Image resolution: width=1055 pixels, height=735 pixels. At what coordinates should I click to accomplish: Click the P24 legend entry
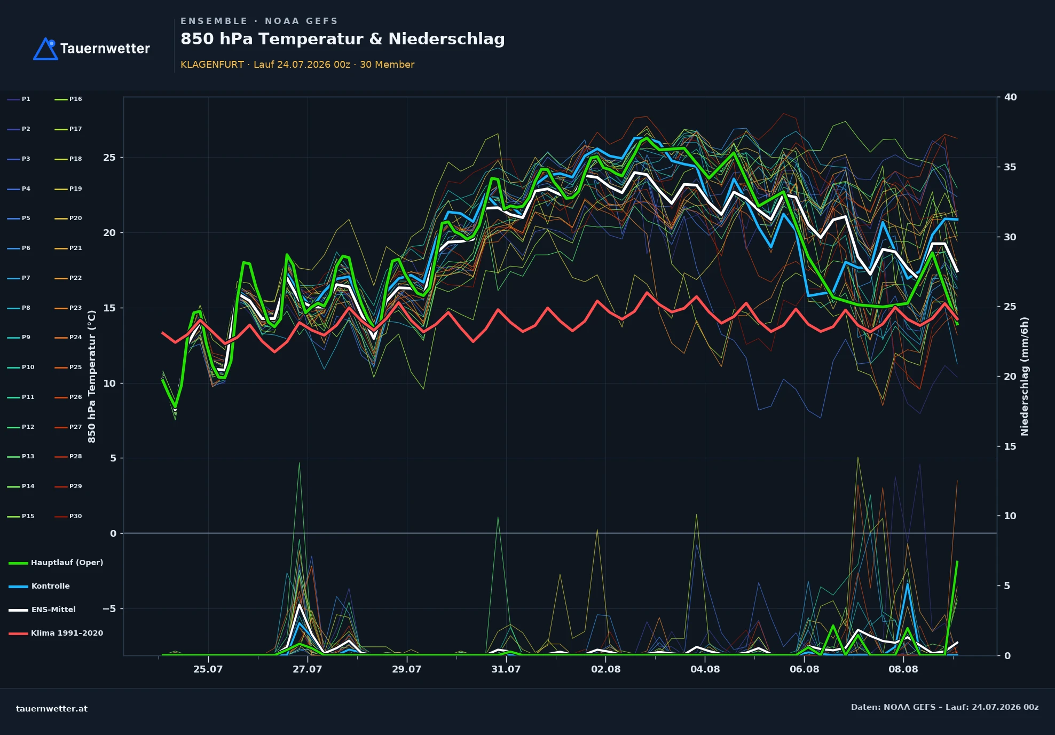[x=68, y=338]
